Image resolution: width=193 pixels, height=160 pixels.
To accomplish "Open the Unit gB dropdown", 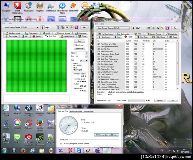I will pos(84,60).
